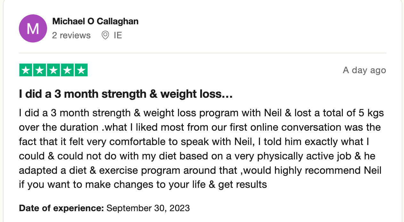Click the fourth green rating star

coord(67,70)
